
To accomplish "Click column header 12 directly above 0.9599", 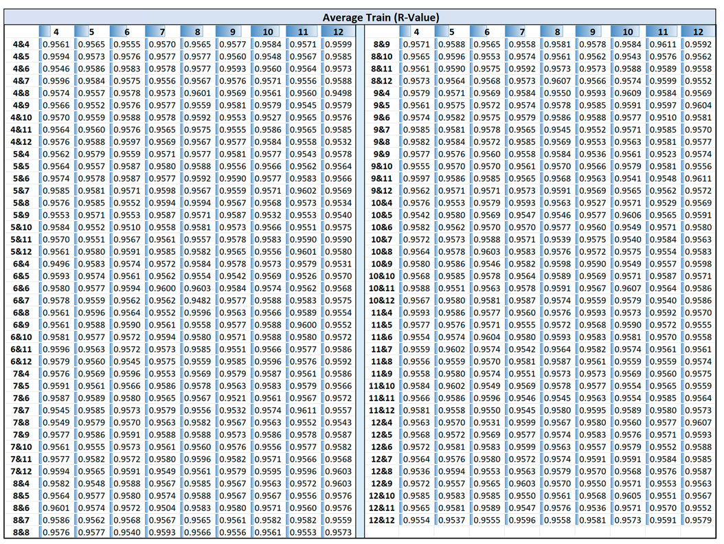I will (339, 32).
